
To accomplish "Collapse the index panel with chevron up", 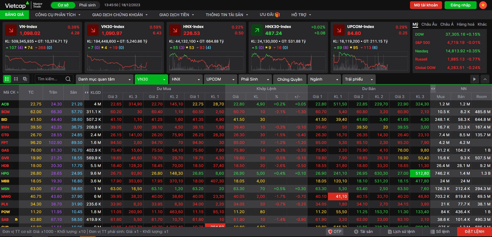I will point(485,79).
